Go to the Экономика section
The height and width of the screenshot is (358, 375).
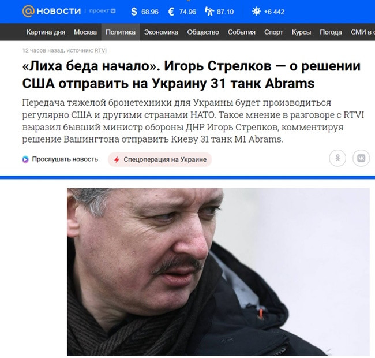coord(161,32)
